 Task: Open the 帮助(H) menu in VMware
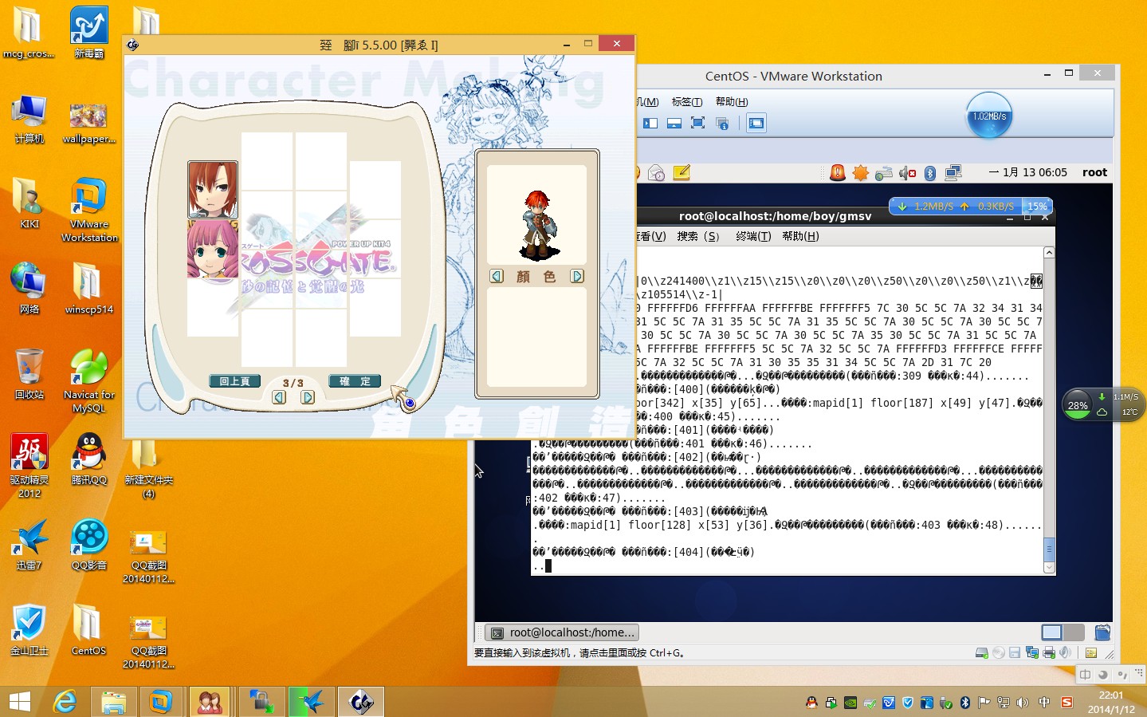(x=731, y=101)
